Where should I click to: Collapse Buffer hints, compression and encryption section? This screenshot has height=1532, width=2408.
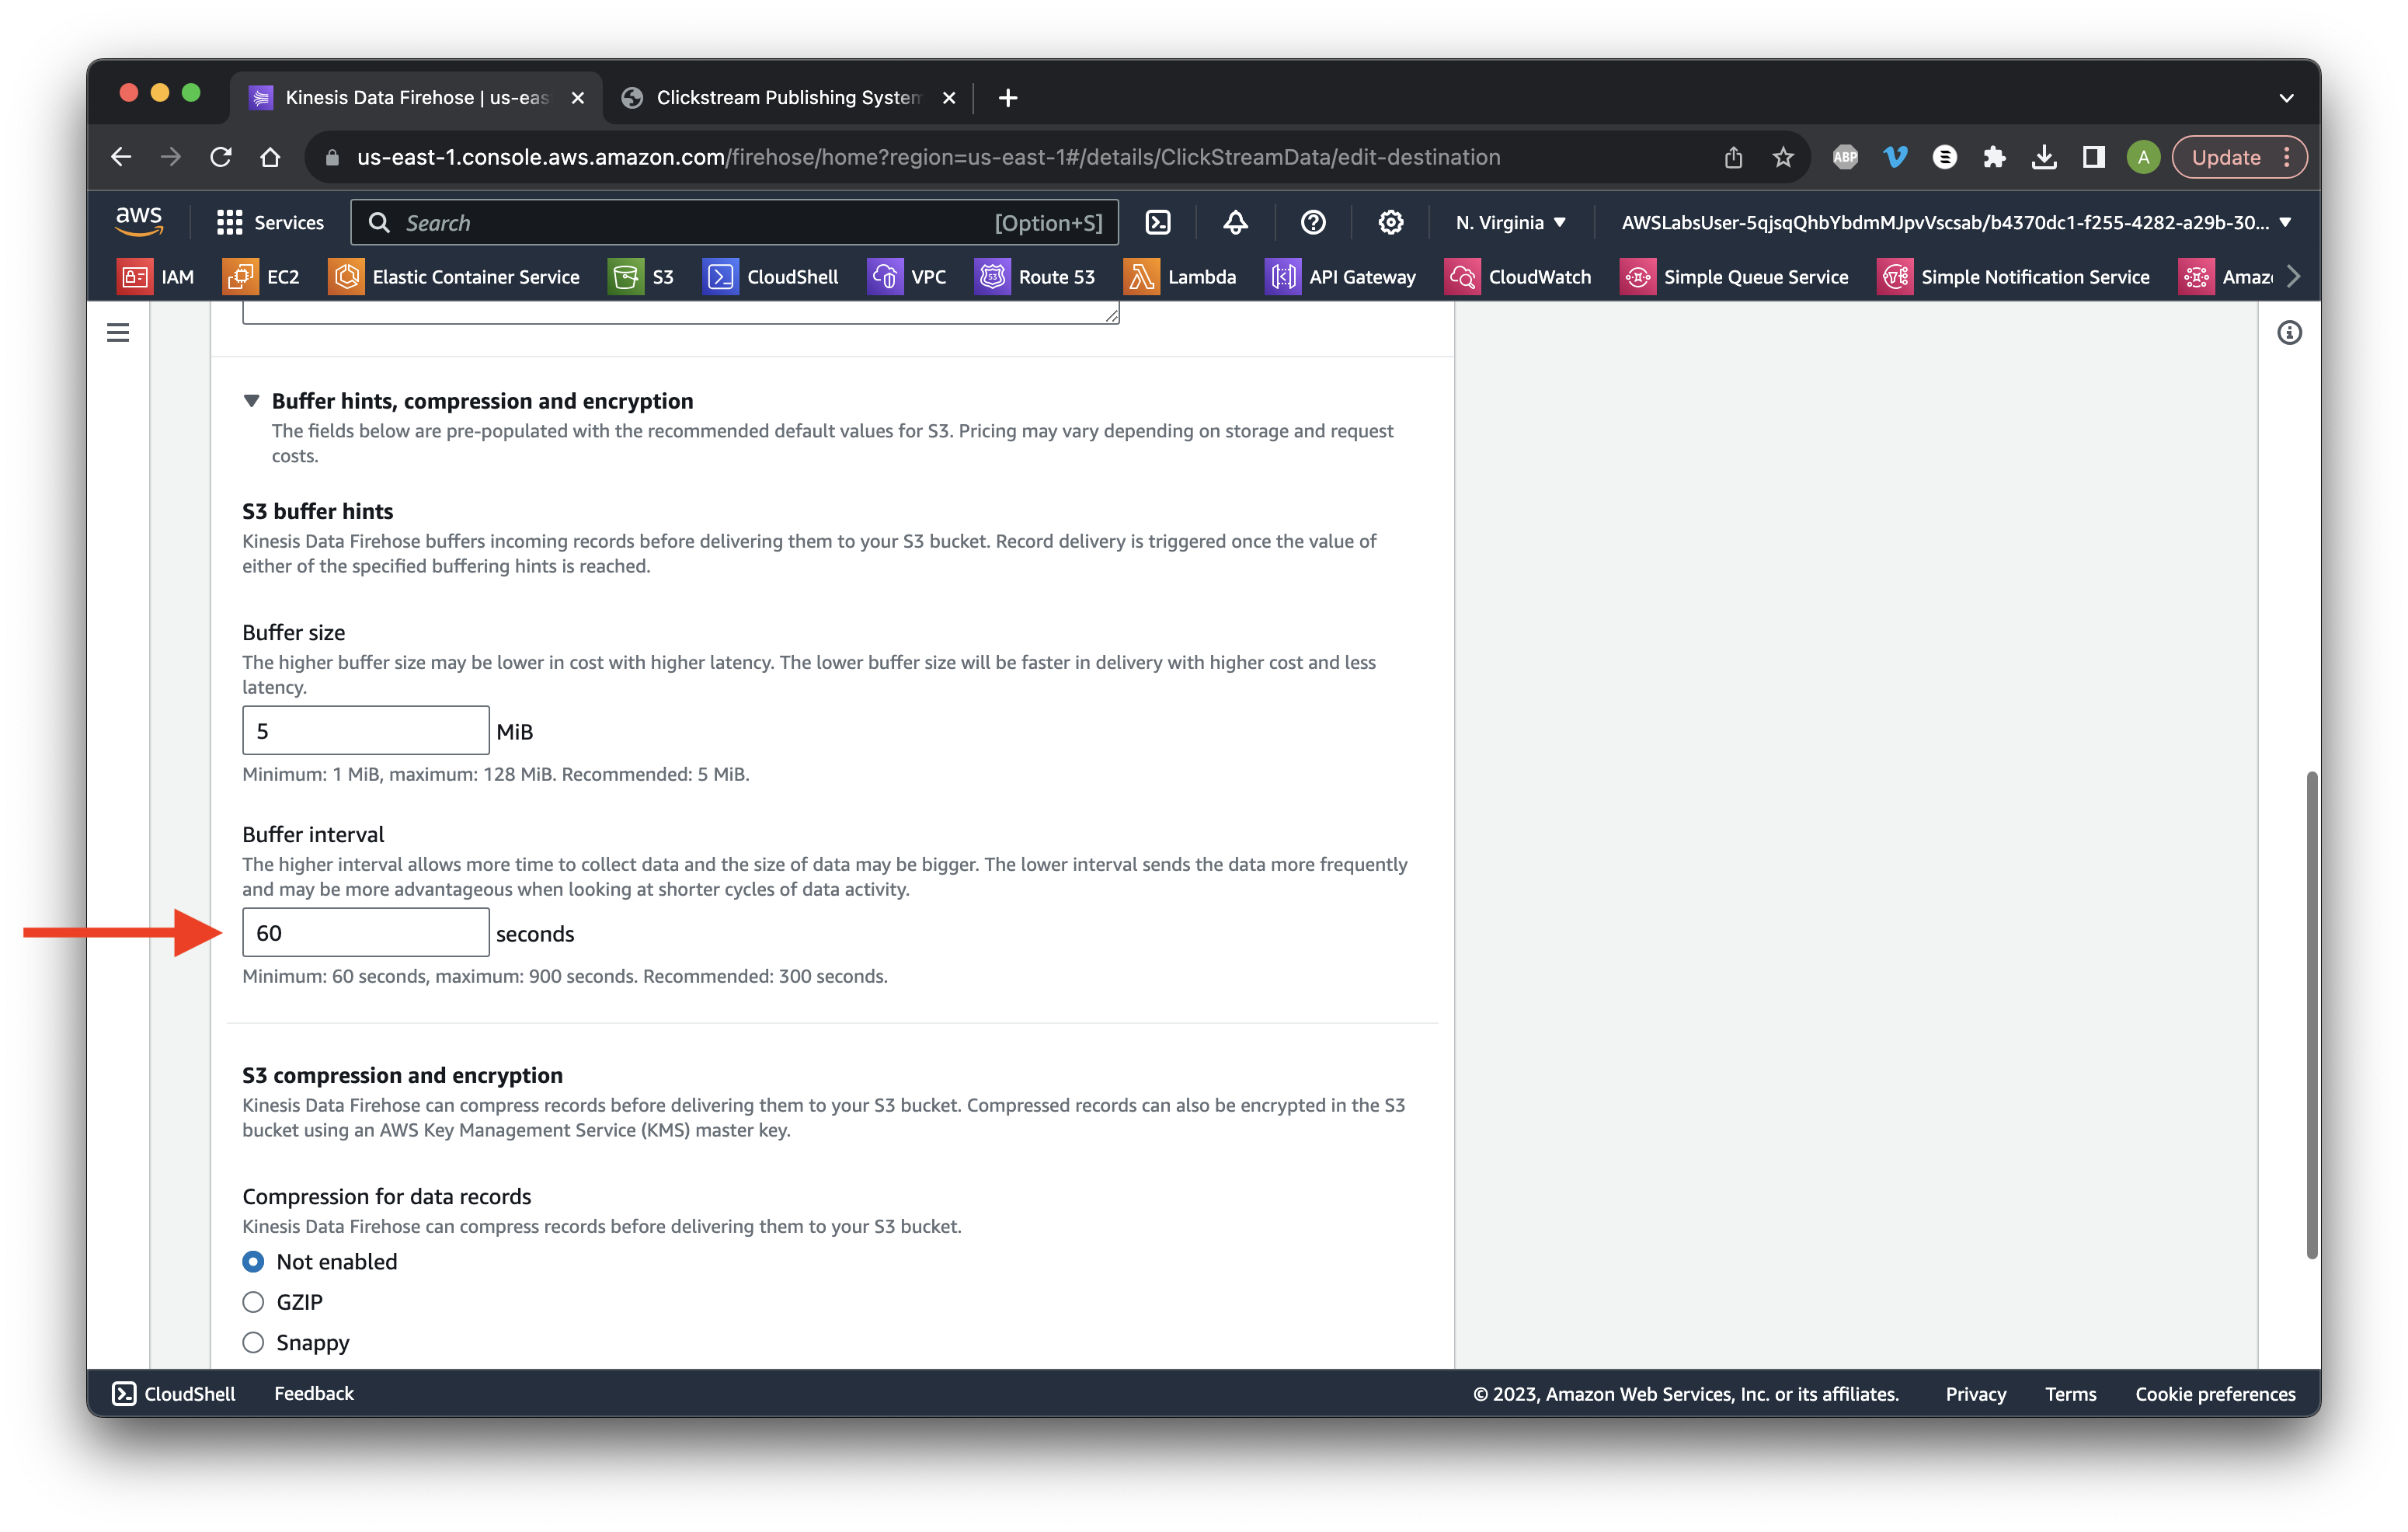pos(251,401)
